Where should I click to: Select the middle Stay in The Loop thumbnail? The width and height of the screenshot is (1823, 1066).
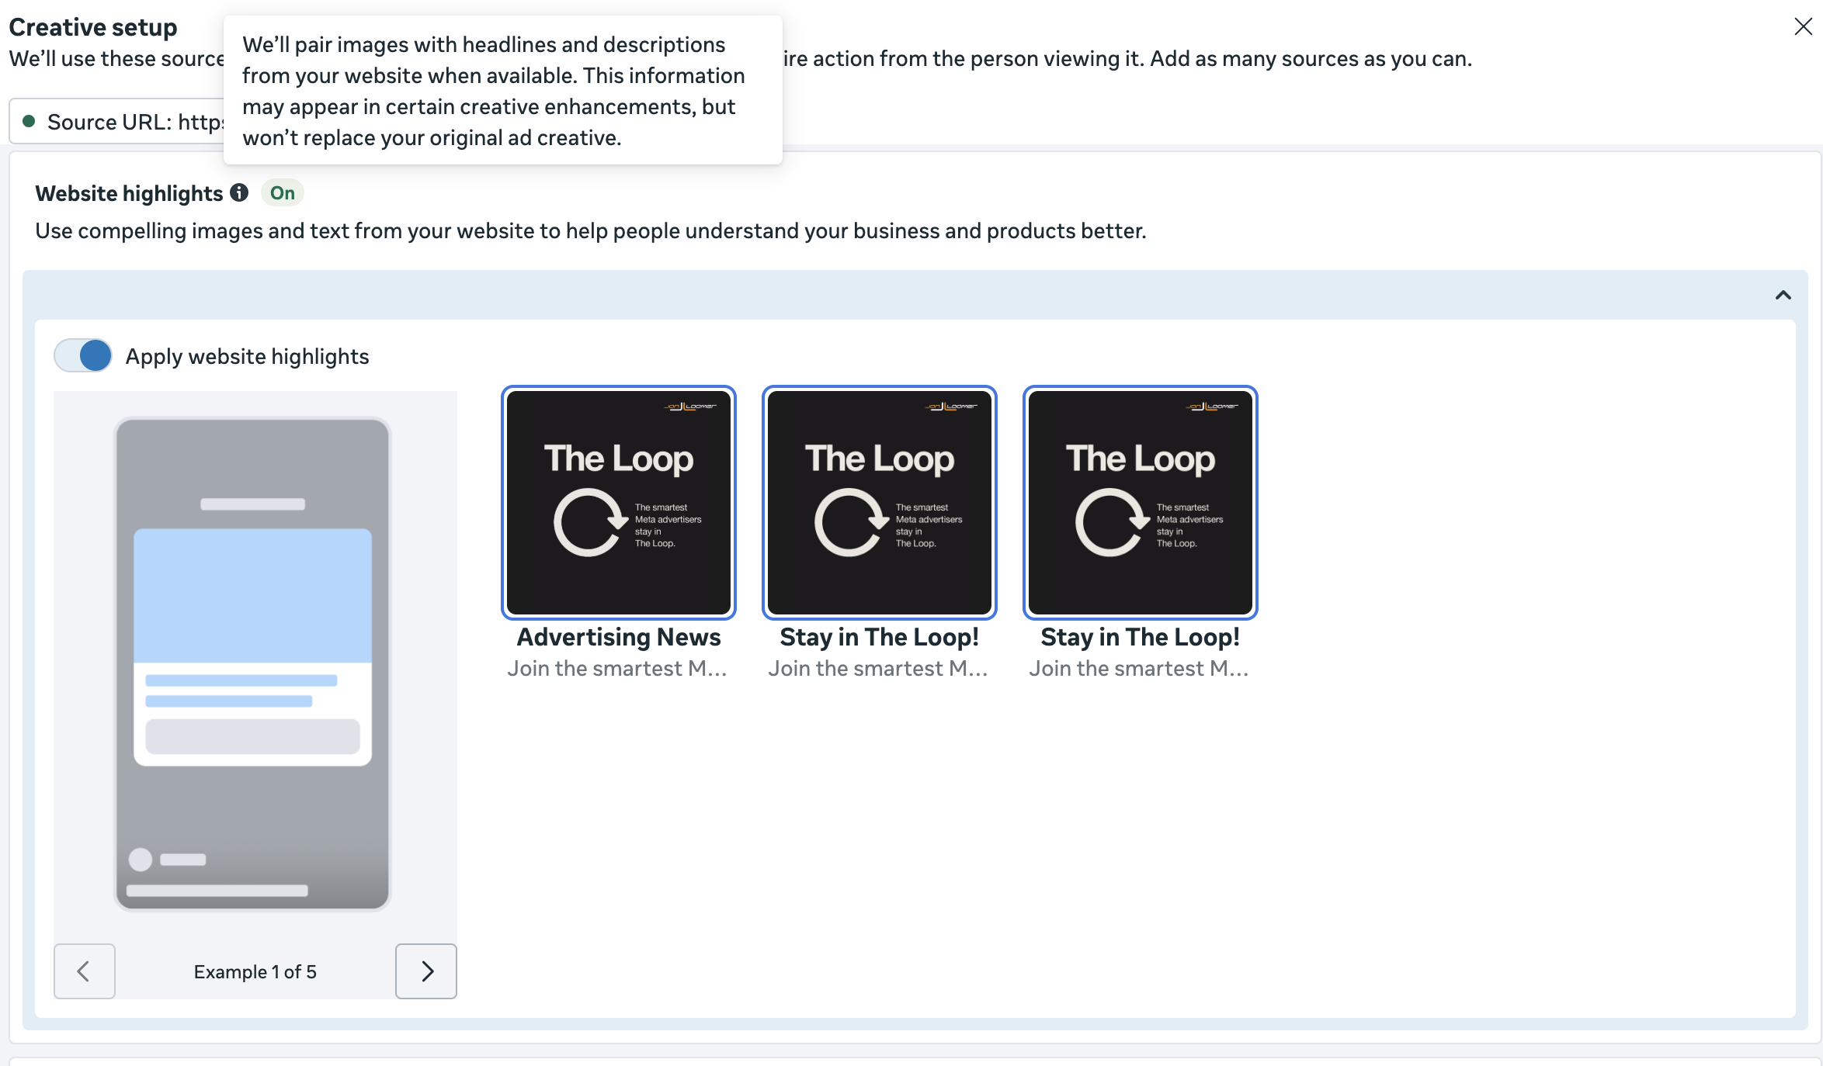click(x=879, y=503)
